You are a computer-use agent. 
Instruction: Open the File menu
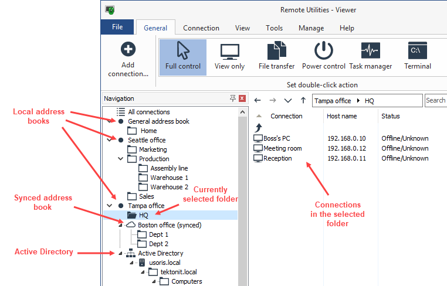click(117, 28)
